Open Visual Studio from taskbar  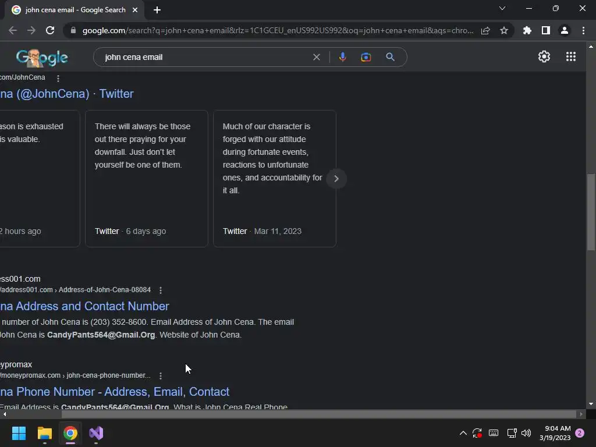[x=96, y=433]
